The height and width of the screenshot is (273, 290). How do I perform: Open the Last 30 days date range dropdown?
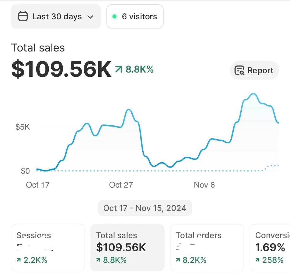[x=56, y=16]
